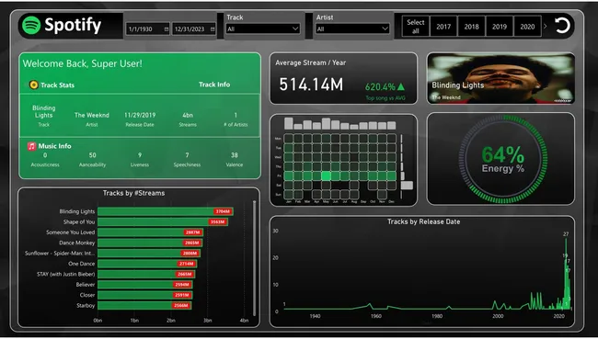This screenshot has height=339, width=598.
Task: Click the 64% Energy gauge
Action: click(x=502, y=159)
